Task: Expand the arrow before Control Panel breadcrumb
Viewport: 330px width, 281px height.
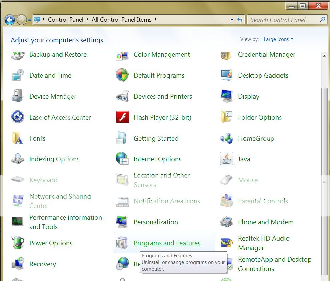Action: [x=44, y=20]
